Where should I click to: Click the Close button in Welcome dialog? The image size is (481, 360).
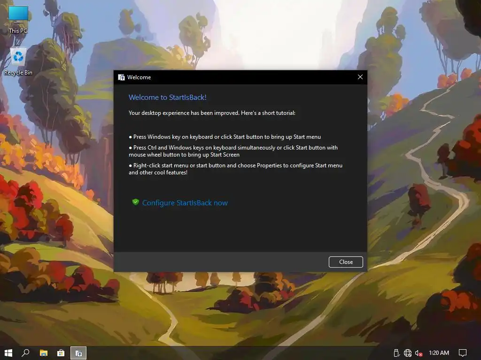point(346,262)
